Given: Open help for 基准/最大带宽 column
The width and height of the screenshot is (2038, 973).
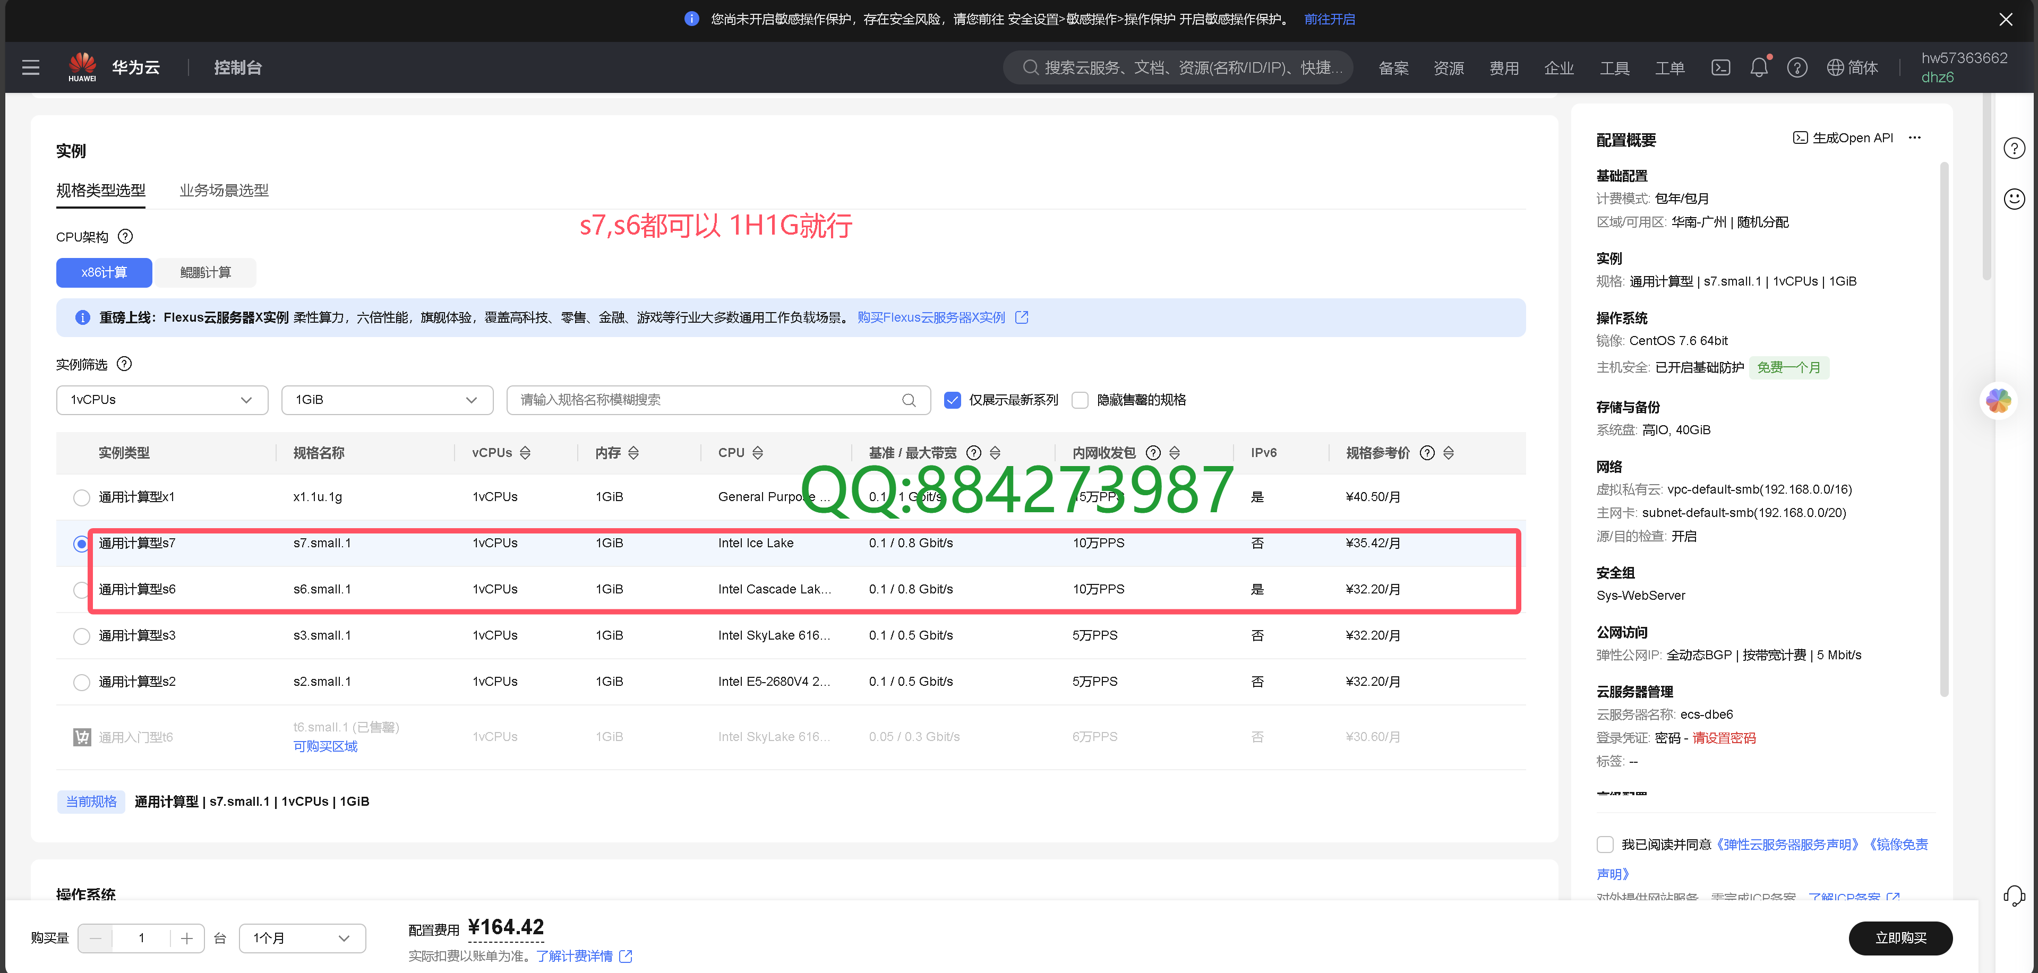Looking at the screenshot, I should coord(974,452).
